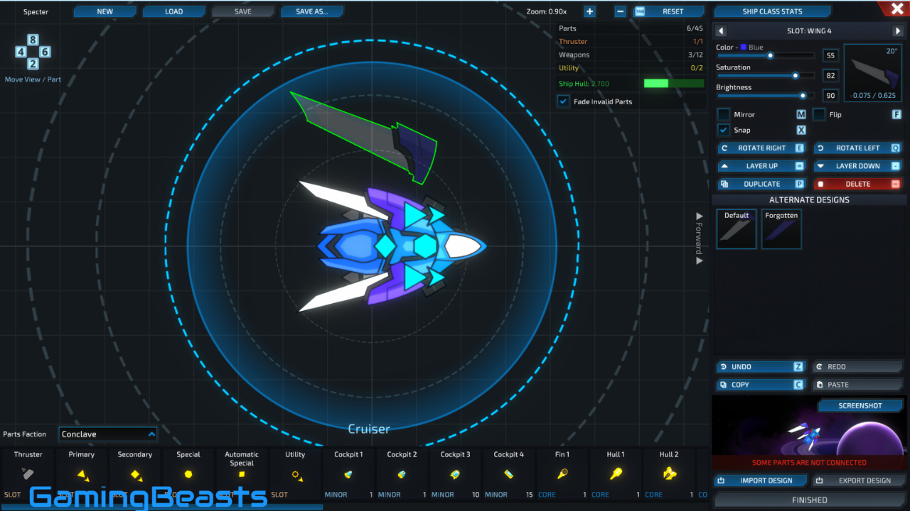Move part with LAYER UP
The height and width of the screenshot is (511, 910).
click(x=761, y=166)
